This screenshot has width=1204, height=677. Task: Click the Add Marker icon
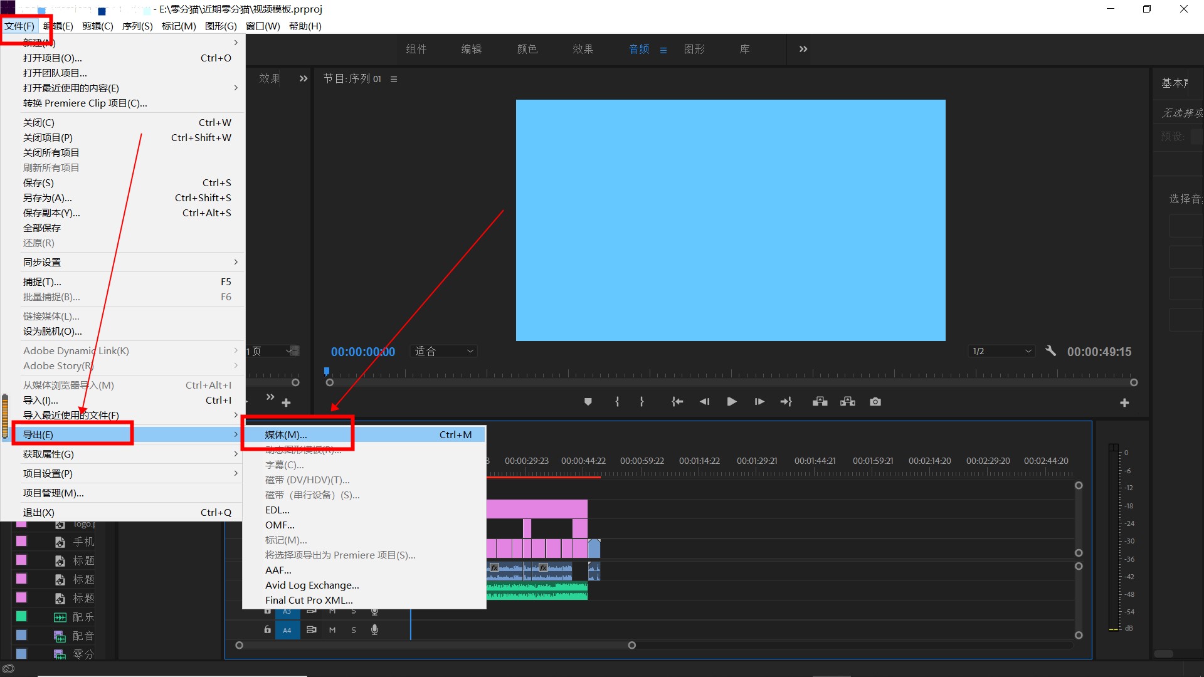coord(588,402)
